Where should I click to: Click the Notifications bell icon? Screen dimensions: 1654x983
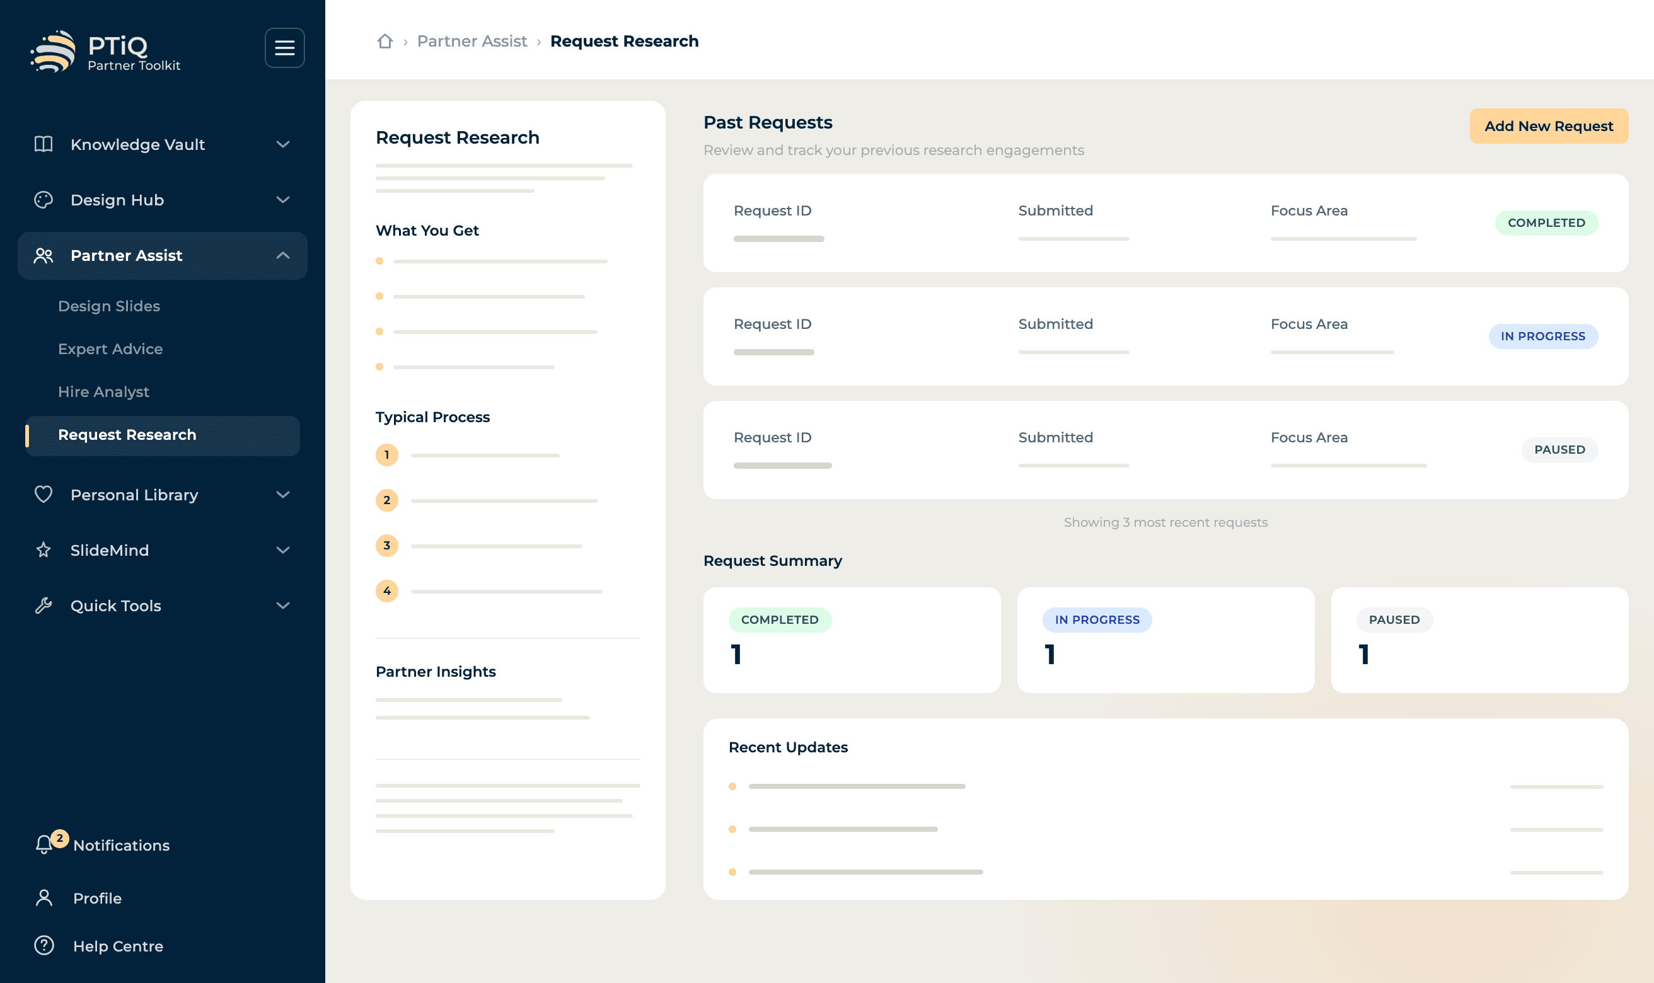pyautogui.click(x=43, y=844)
